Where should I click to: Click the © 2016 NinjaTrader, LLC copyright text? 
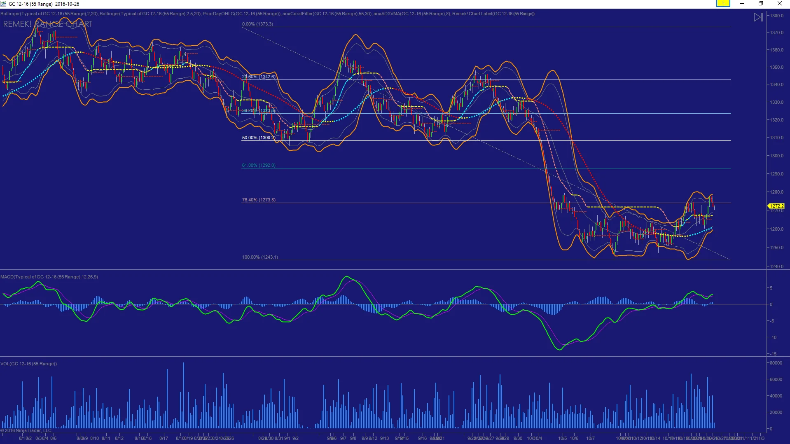pos(26,430)
